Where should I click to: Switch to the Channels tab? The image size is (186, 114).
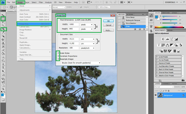pyautogui.click(x=166, y=84)
